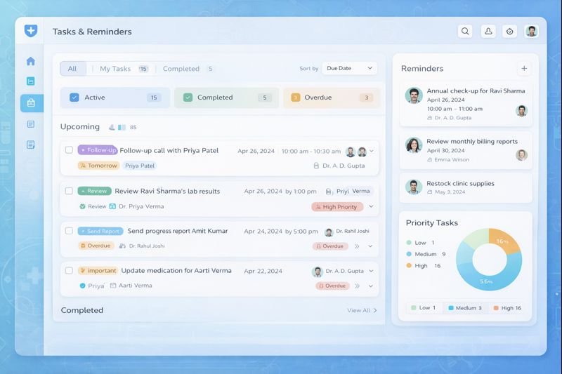The image size is (562, 374).
Task: Mark Update medication for Aarti Verma checkbox
Action: pos(69,270)
